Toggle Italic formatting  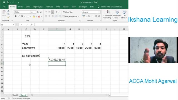[x=19, y=16]
